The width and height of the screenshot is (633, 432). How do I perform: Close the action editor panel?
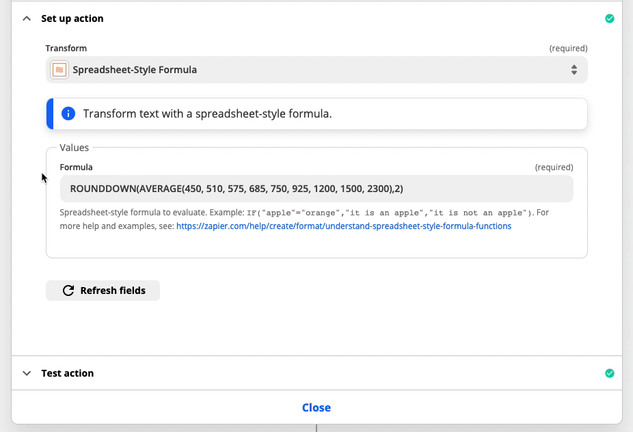point(316,408)
